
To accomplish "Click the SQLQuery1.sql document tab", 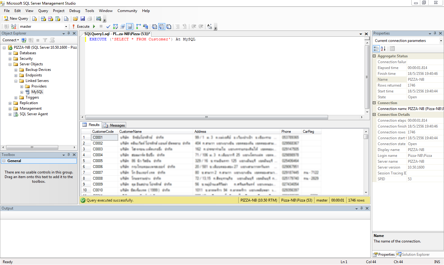I will click(x=117, y=34).
